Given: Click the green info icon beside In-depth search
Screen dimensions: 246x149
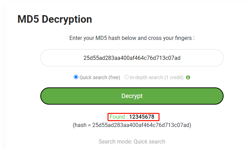Looking at the screenshot, I should coord(188,77).
